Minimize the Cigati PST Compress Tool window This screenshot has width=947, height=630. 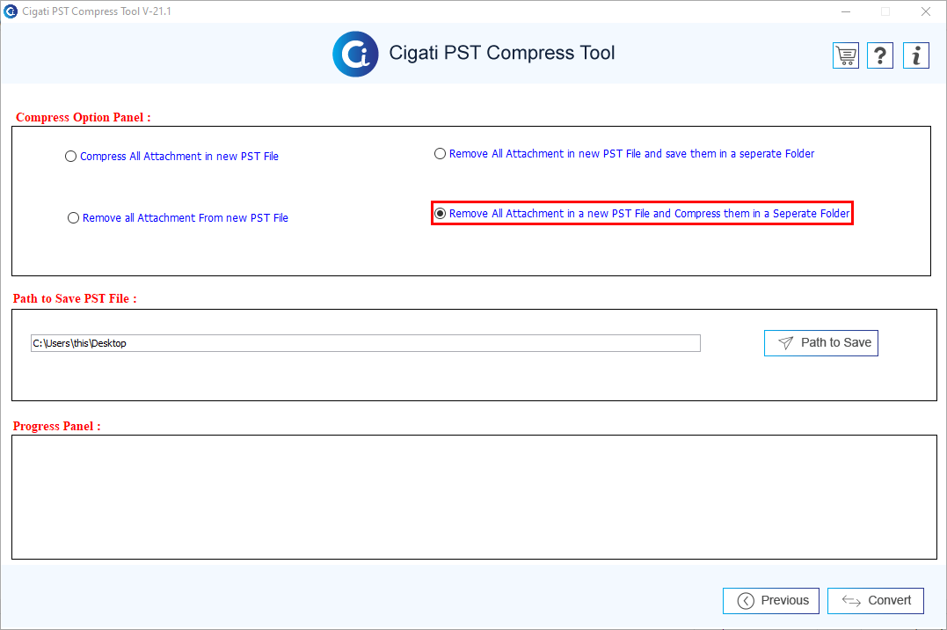[846, 11]
